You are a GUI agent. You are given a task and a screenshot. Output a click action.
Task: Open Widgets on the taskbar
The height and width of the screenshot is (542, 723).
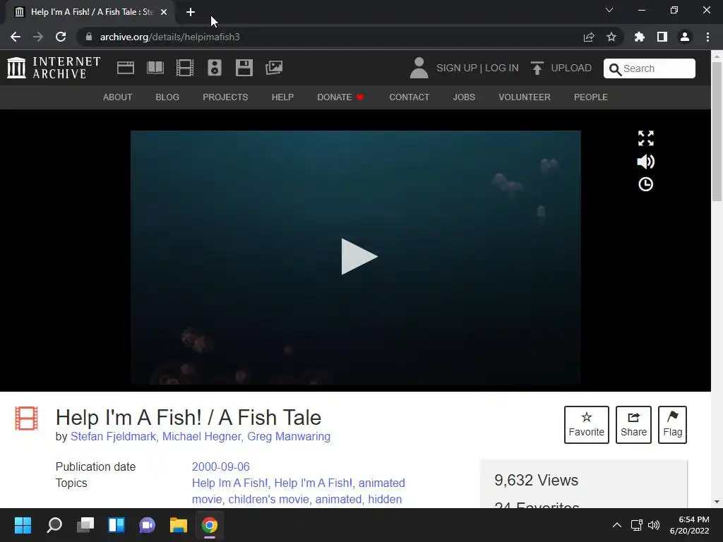pyautogui.click(x=116, y=525)
